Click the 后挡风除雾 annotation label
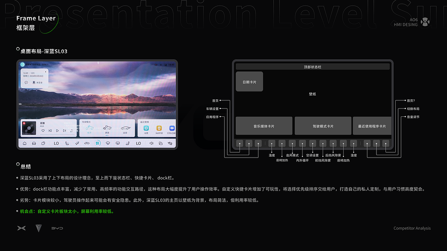This screenshot has height=251, width=447. [x=333, y=155]
